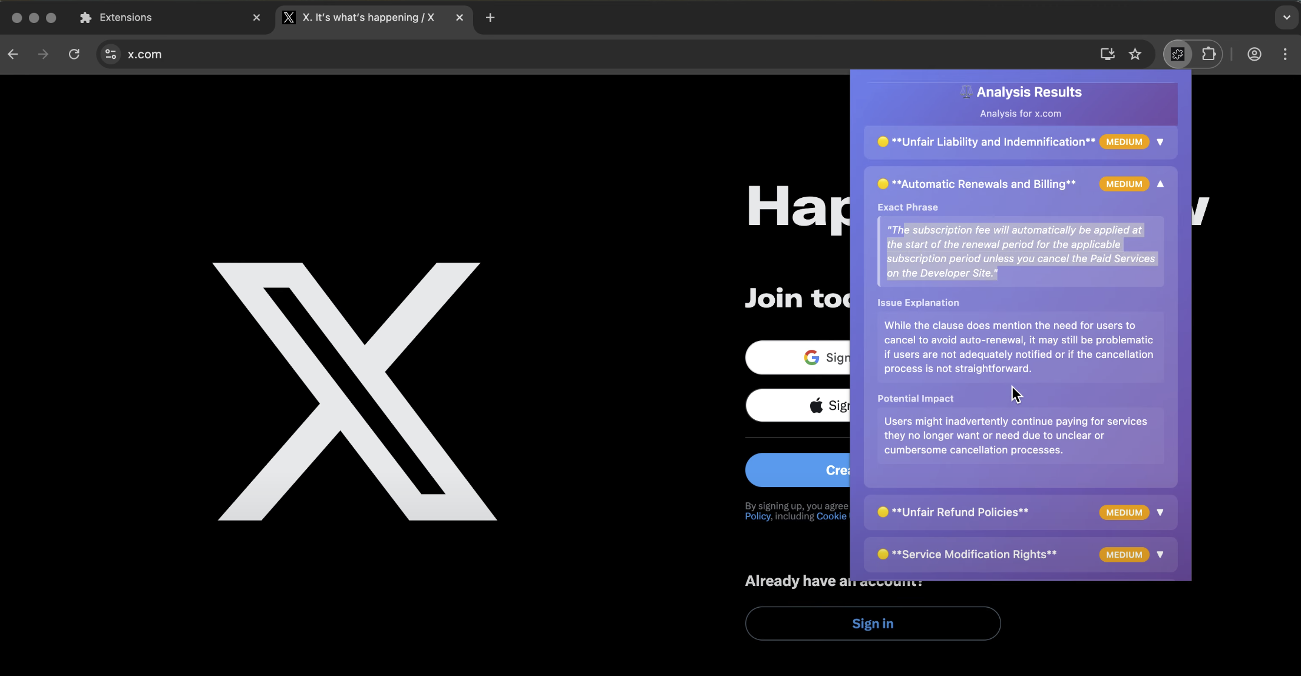Expand Unfair Liability and Indemnification section
The height and width of the screenshot is (676, 1301).
(x=1160, y=142)
